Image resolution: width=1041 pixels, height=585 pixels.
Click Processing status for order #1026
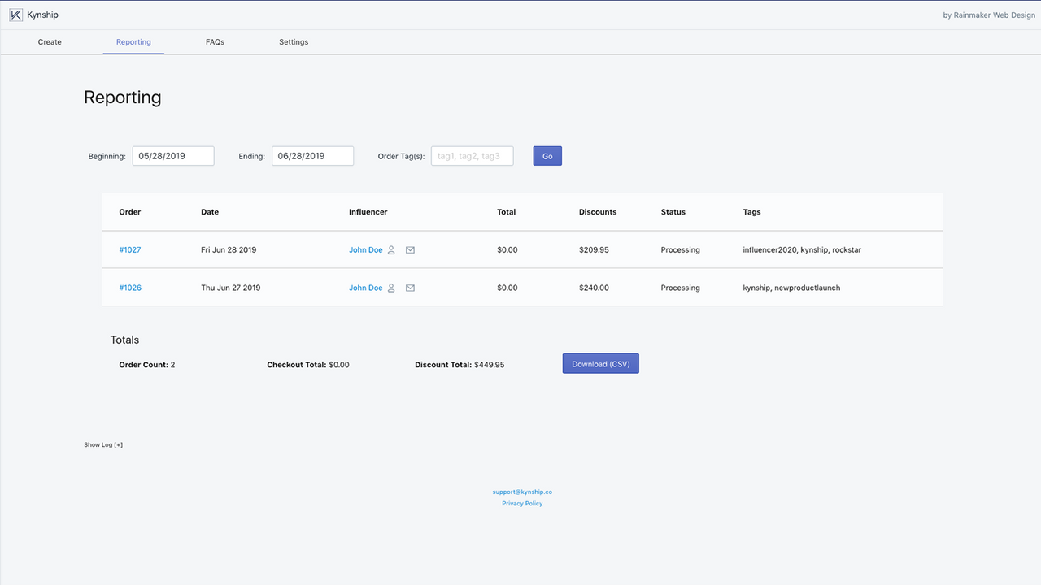(x=681, y=288)
